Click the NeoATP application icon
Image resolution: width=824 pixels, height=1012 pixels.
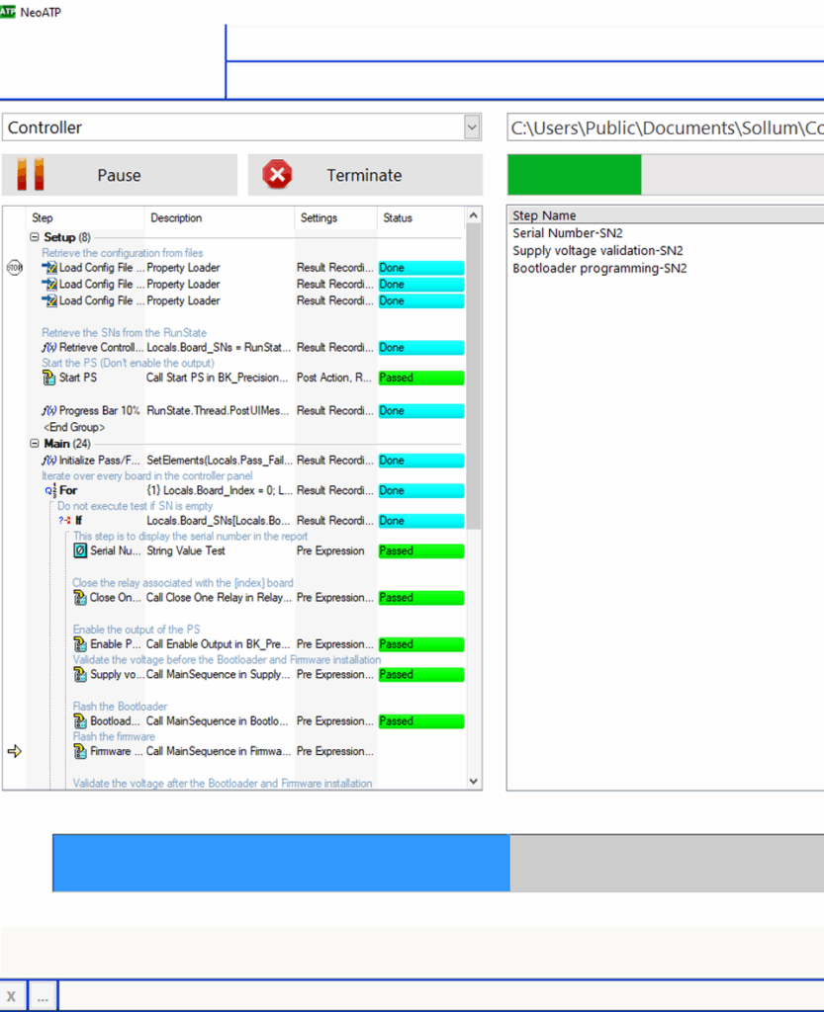(7, 12)
